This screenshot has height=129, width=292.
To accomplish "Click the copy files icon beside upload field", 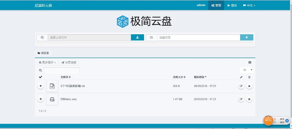I will point(42,38).
